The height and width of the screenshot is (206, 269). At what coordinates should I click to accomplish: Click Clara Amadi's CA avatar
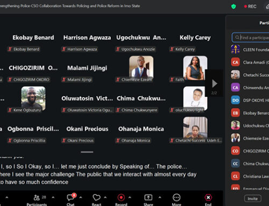click(x=235, y=62)
